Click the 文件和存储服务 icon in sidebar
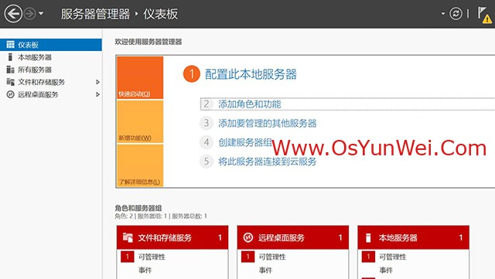This screenshot has height=279, width=495. pos(10,82)
